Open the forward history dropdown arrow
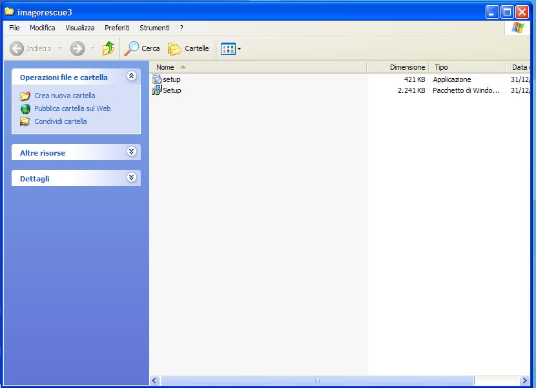The image size is (536, 388). click(x=92, y=48)
